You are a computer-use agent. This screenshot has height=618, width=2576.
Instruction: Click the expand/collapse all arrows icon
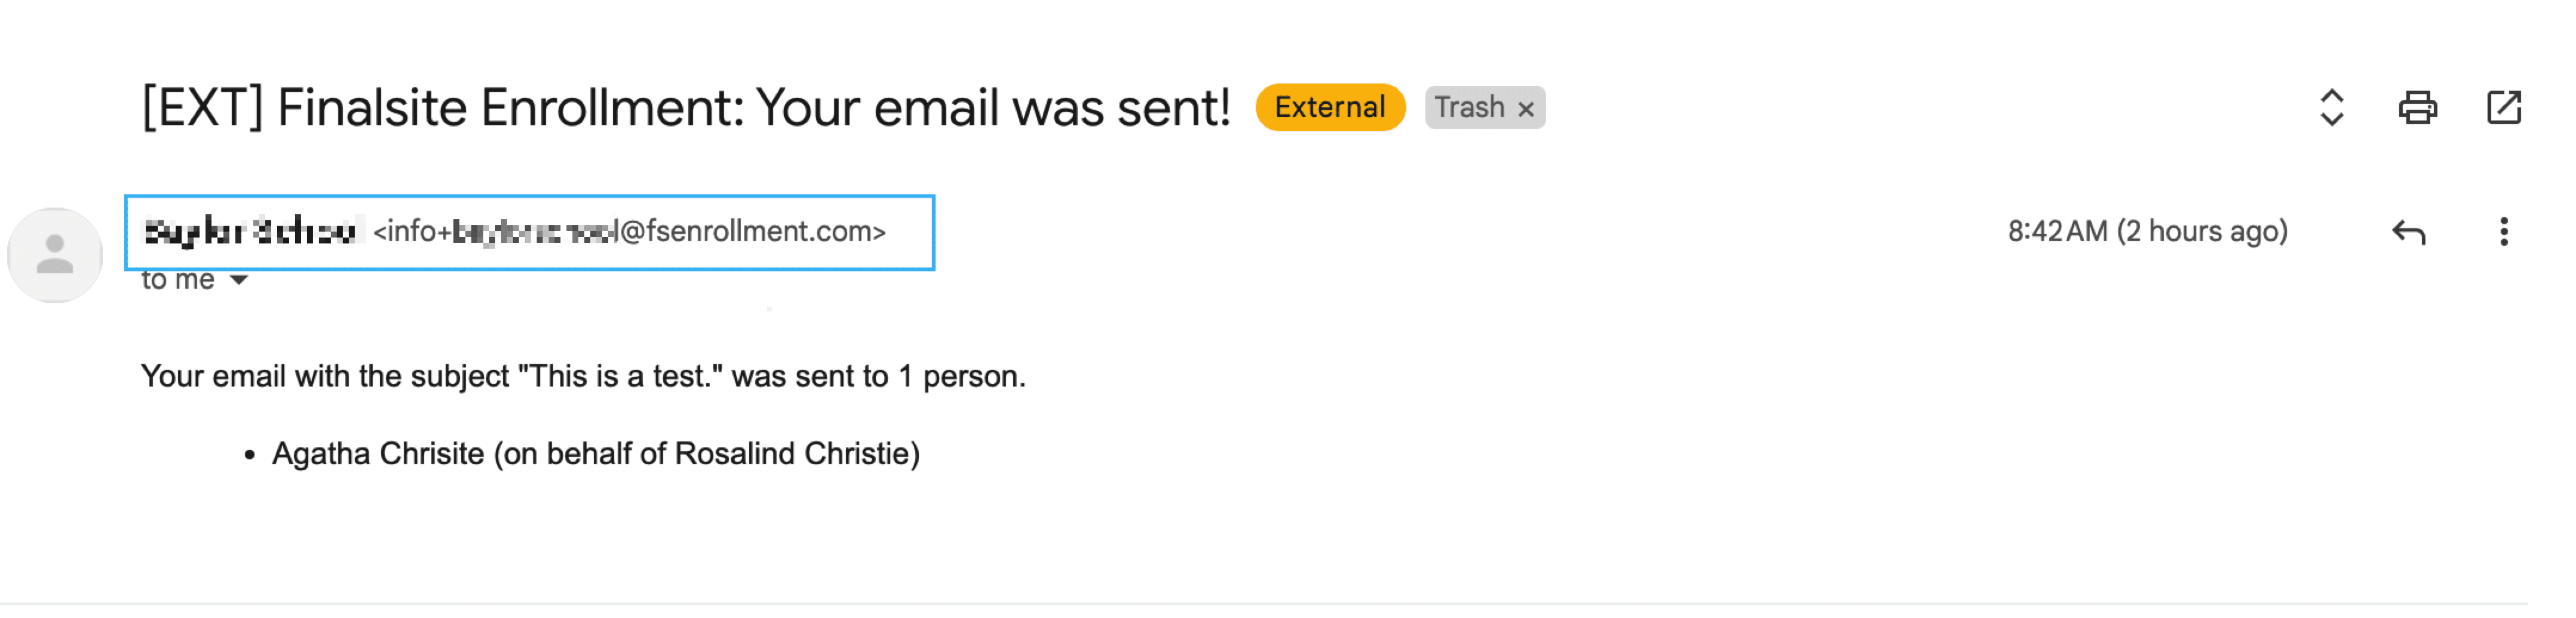point(2331,107)
